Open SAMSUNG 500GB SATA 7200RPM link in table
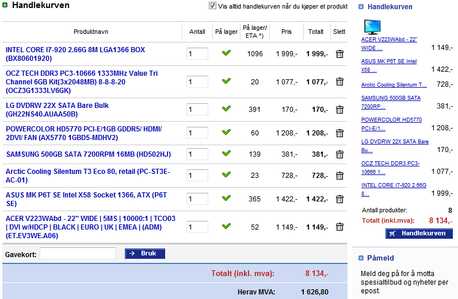Viewport: 458px width, 299px height. pyautogui.click(x=89, y=154)
